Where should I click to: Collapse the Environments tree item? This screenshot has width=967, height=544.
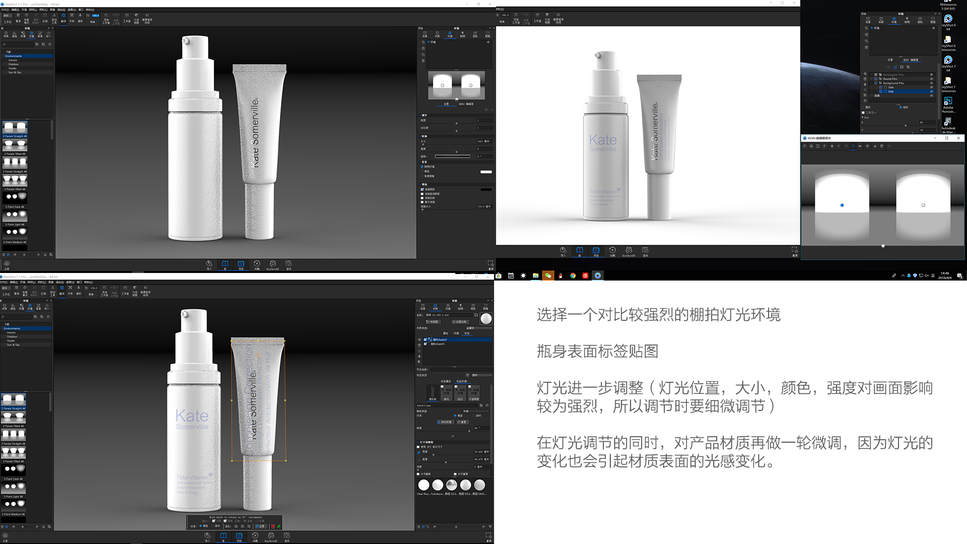point(3,56)
